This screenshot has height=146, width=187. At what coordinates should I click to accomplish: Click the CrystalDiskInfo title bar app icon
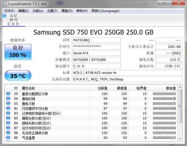coord(5,4)
